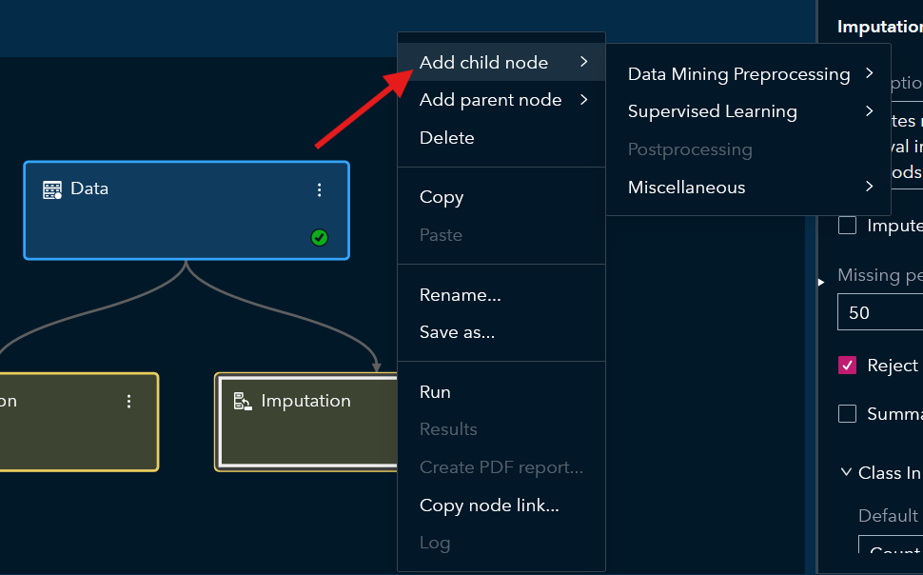Image resolution: width=923 pixels, height=575 pixels.
Task: Collapse the Class In... section chevron
Action: 846,473
